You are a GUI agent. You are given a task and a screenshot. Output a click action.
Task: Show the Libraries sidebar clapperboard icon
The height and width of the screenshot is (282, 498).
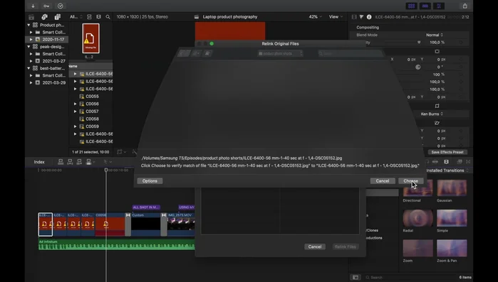coord(31,17)
